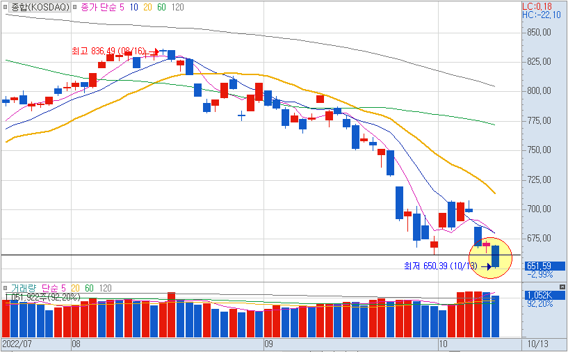Click the 725,00 price axis label
This screenshot has width=568, height=352.
click(539, 179)
